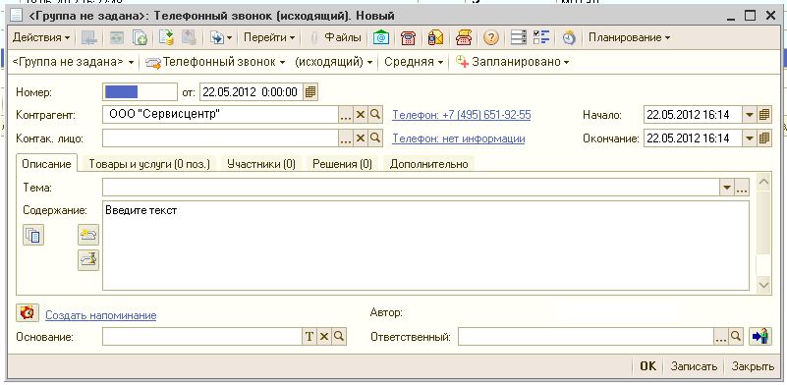Switch to the Описание tab

click(47, 164)
